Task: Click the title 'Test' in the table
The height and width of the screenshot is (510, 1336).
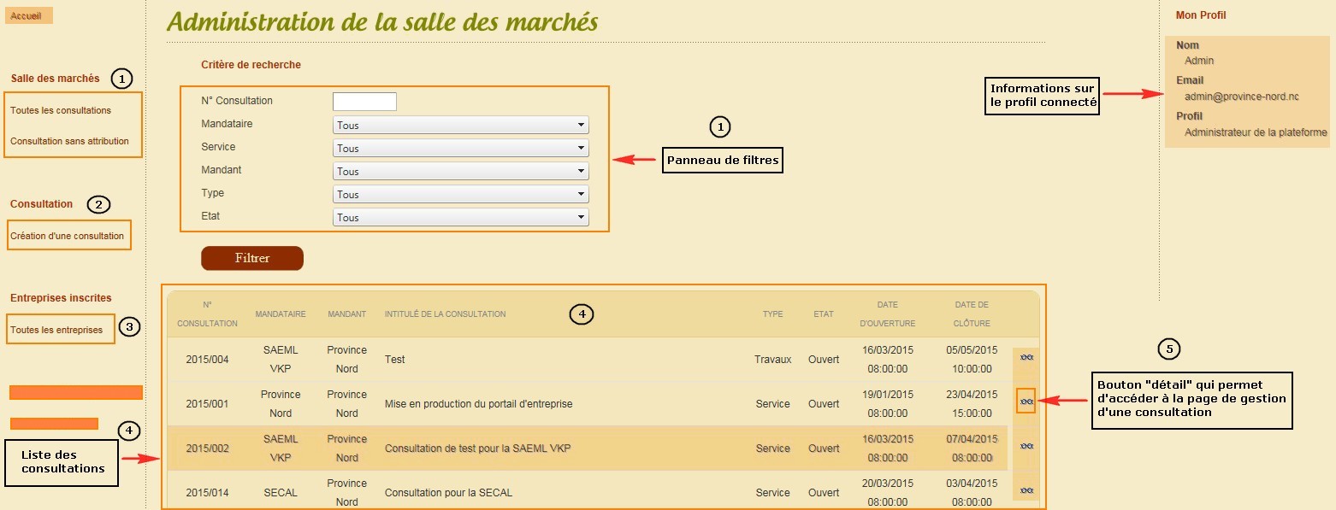Action: 395,360
